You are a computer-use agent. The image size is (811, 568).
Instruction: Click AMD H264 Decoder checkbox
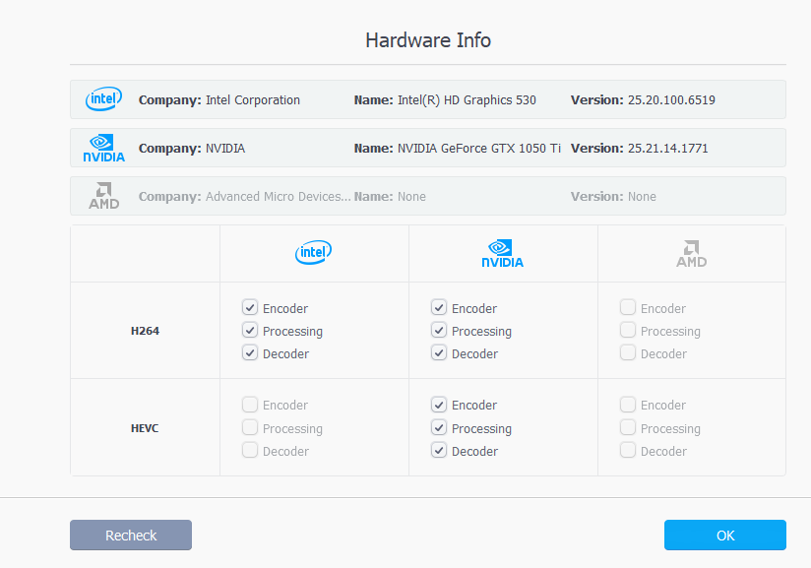pos(628,352)
